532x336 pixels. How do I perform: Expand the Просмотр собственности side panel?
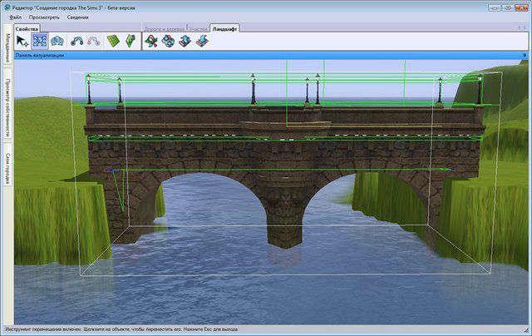7,108
